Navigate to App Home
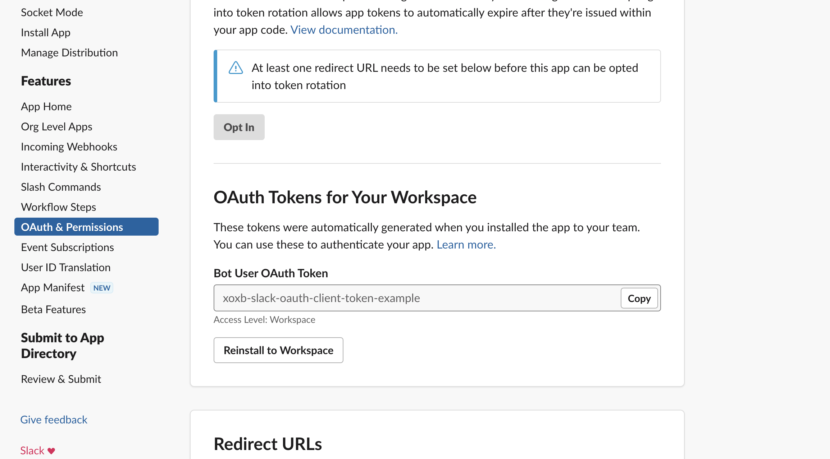Viewport: 830px width, 459px height. [46, 107]
